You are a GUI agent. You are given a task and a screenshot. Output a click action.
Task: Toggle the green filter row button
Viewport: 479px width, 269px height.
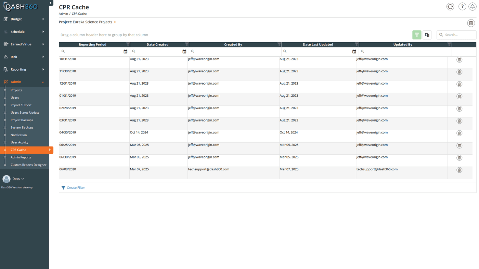(x=417, y=35)
